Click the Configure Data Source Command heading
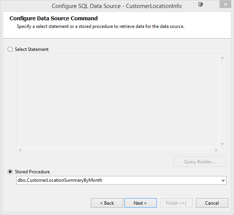The width and height of the screenshot is (234, 215). tap(53, 18)
